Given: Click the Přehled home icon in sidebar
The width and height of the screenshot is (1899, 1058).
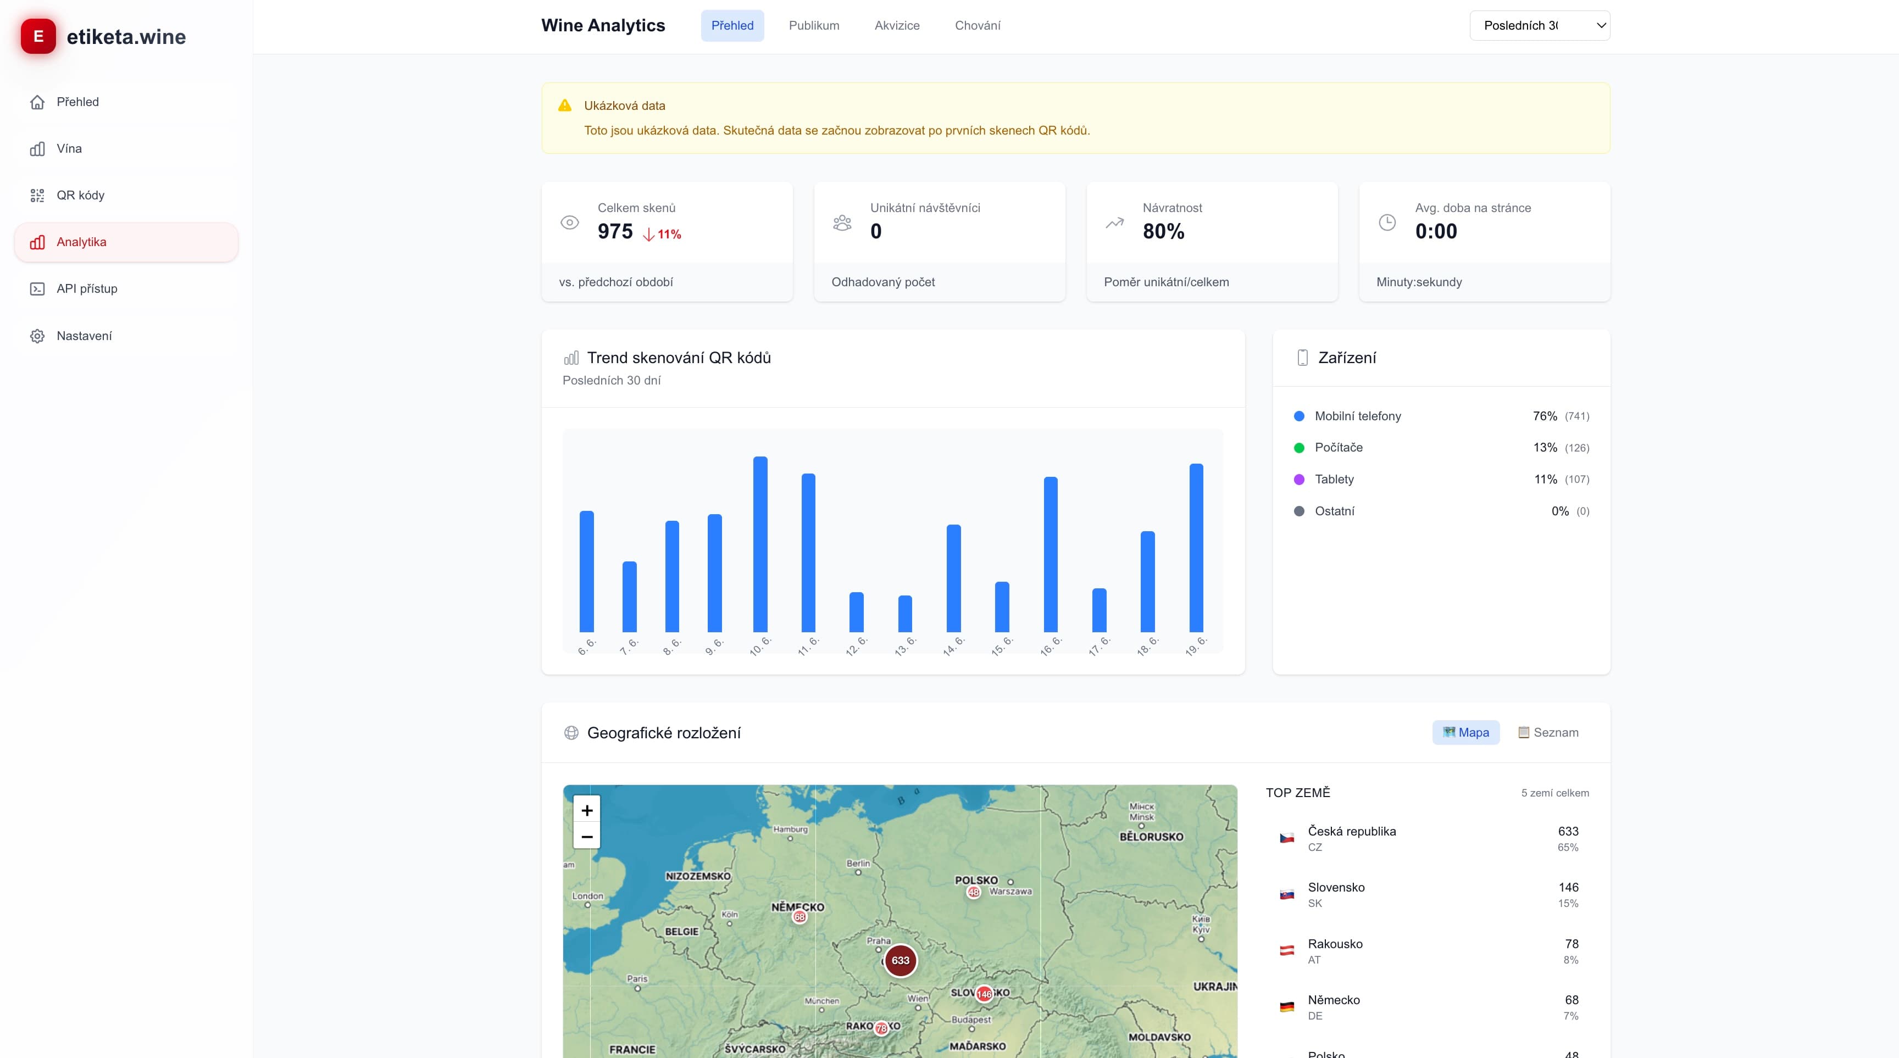Looking at the screenshot, I should [37, 102].
